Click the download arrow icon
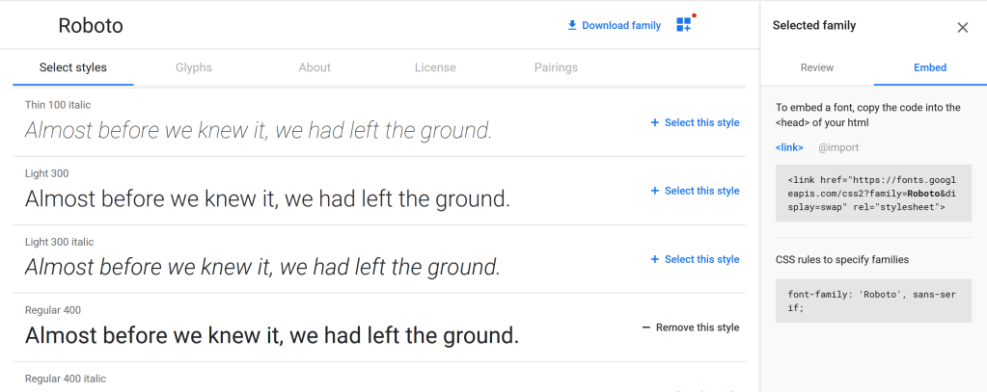The width and height of the screenshot is (987, 392). [x=572, y=25]
